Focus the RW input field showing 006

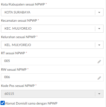[52, 77]
